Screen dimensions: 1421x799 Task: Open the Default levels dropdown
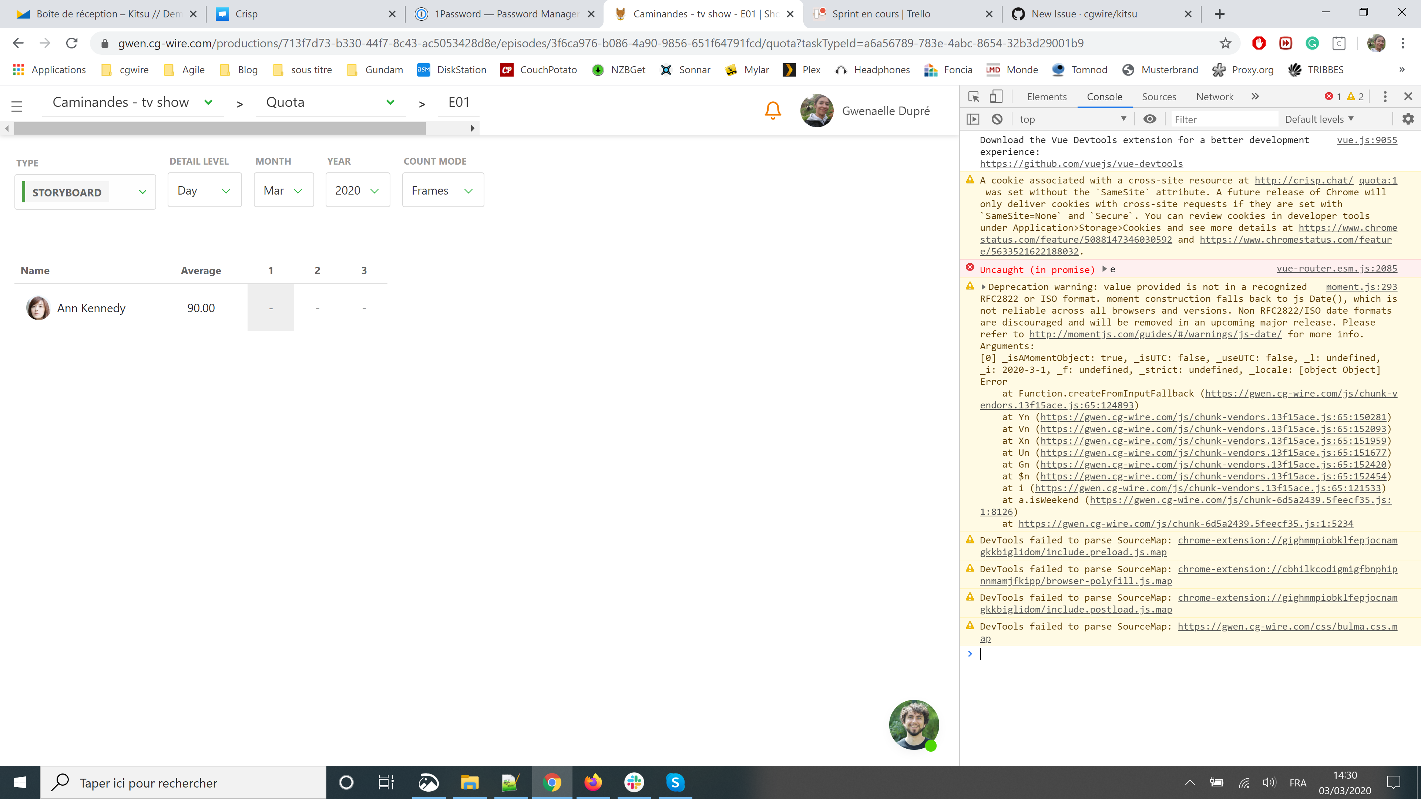click(1319, 118)
